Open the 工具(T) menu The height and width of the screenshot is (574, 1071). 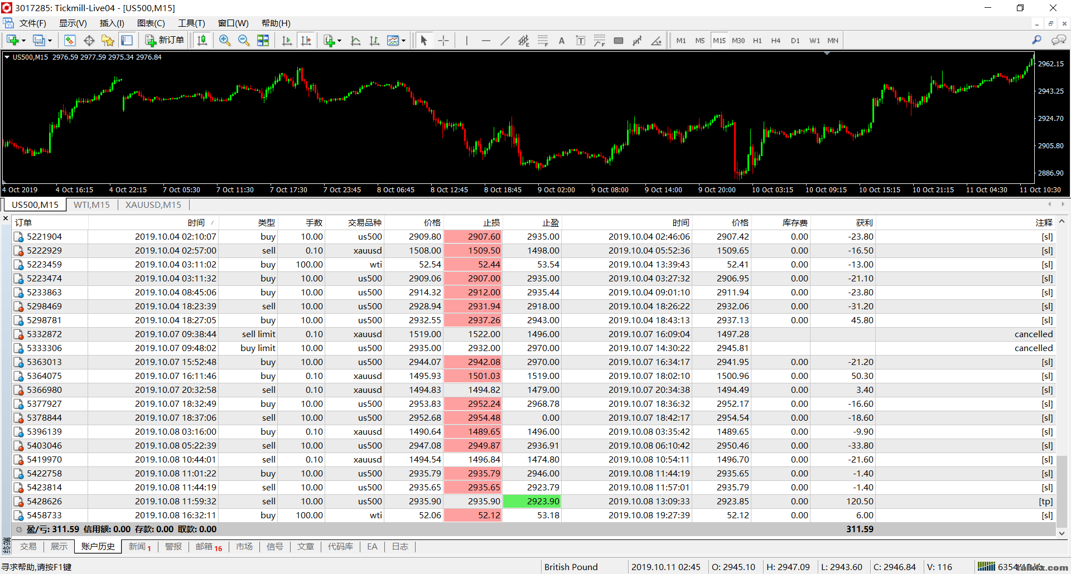coord(191,23)
